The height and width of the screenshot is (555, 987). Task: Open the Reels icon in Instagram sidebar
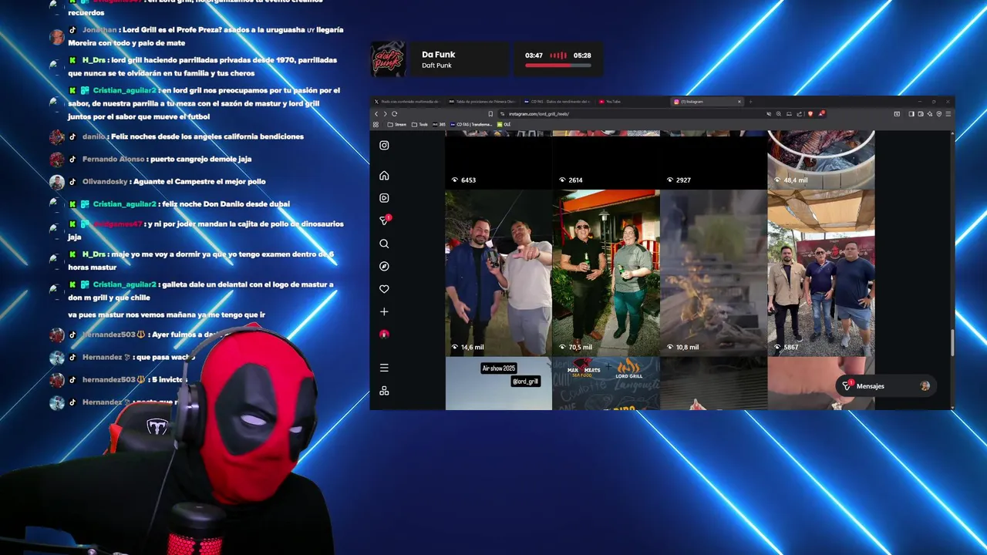tap(384, 198)
